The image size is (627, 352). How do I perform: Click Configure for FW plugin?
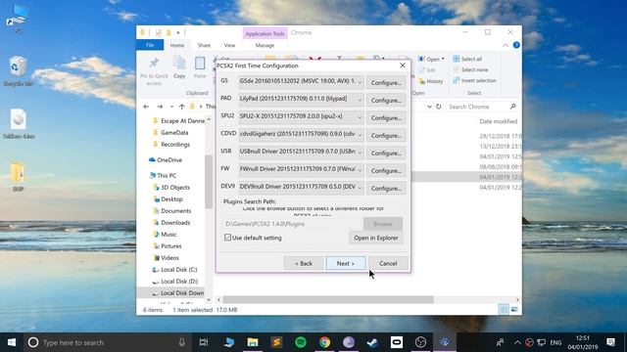(386, 171)
